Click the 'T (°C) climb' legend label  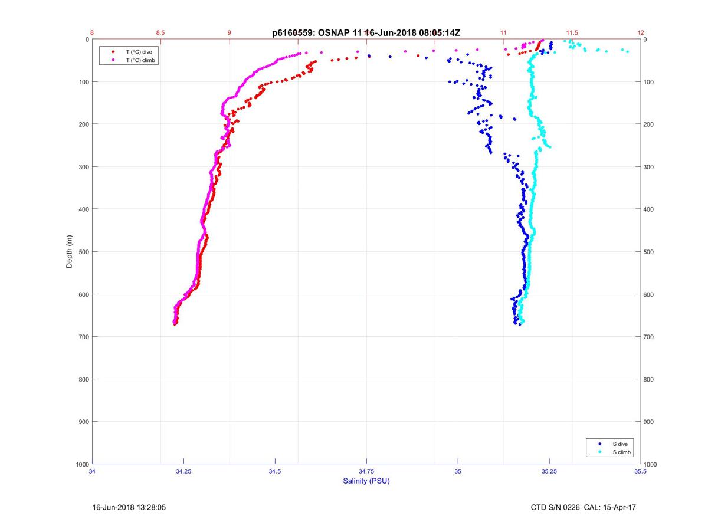tap(141, 60)
